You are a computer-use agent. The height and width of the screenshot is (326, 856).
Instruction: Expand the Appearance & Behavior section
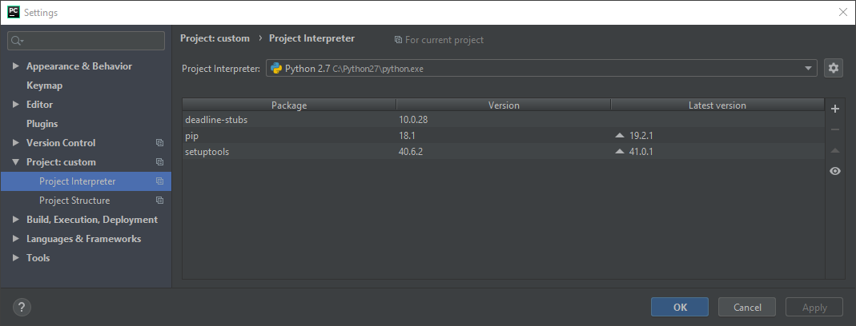pos(16,66)
